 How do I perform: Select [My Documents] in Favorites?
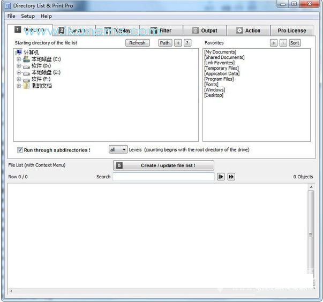click(220, 52)
